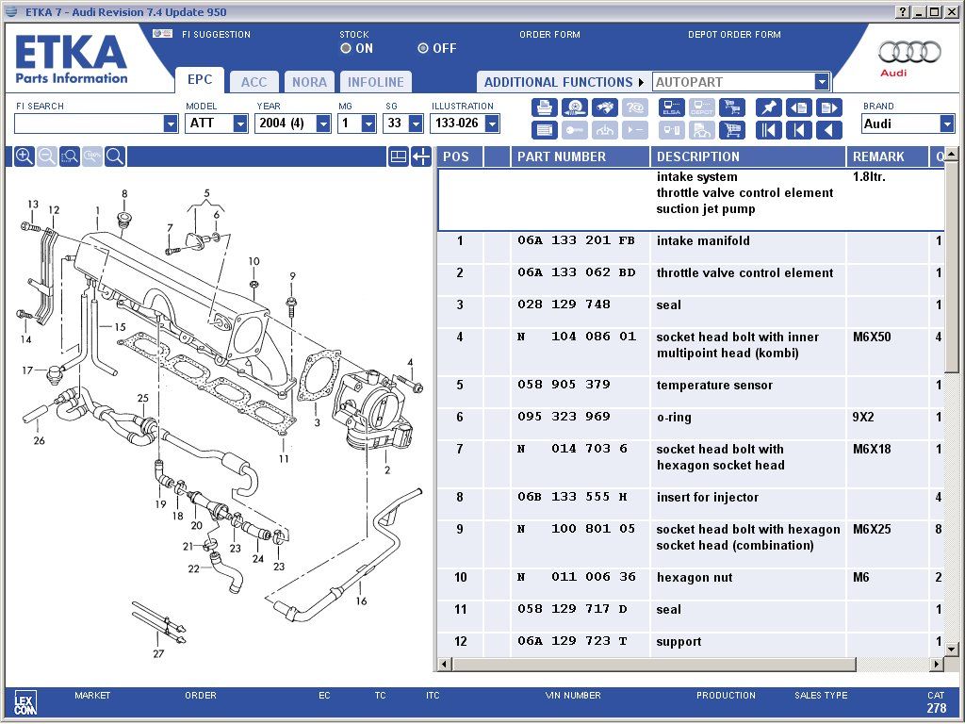Go to next page with right-arrow document icon
965x724 pixels.
tap(829, 107)
